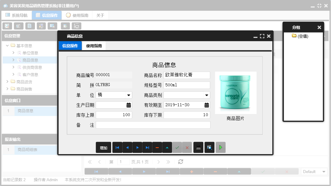Collapse the 基本信息 folder in the tree

(7, 45)
